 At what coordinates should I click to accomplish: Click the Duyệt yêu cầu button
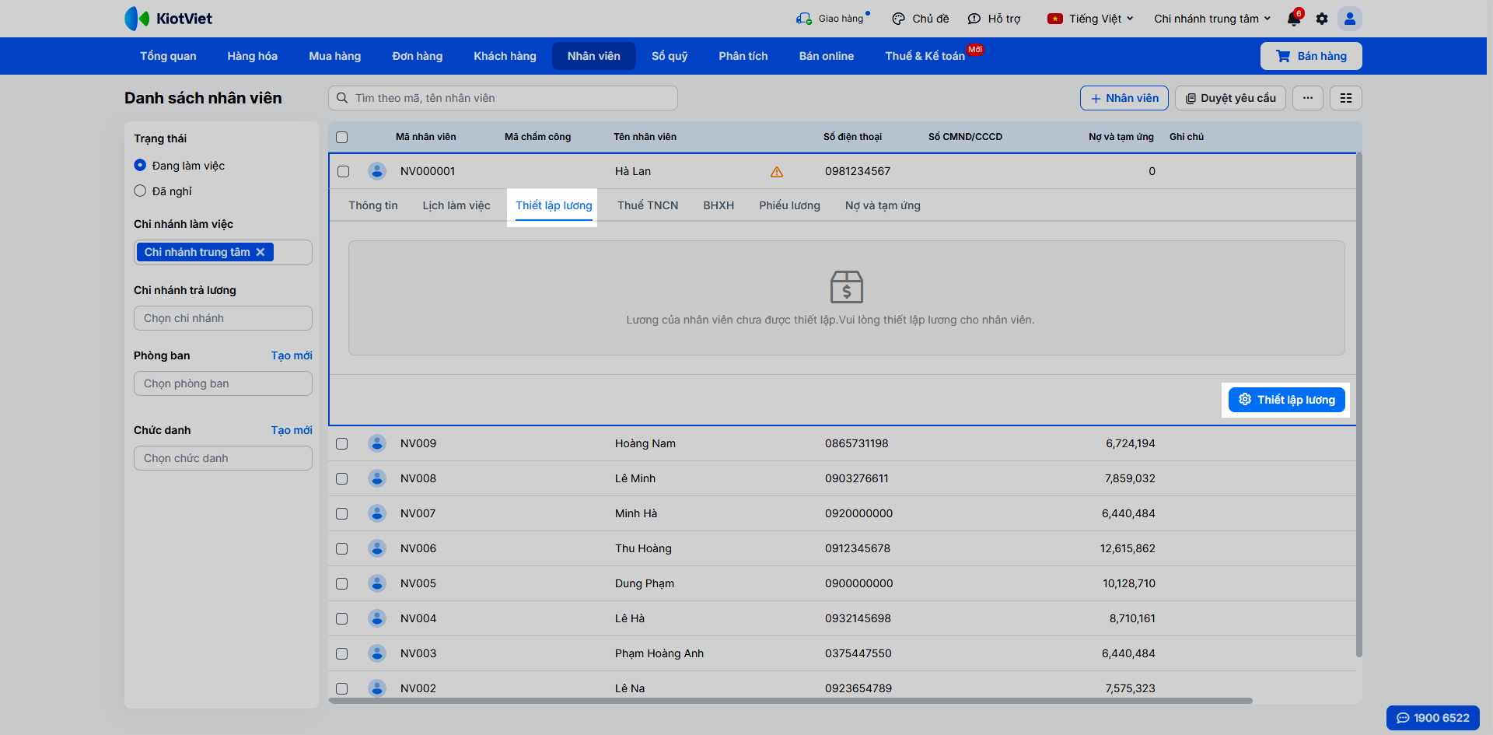(x=1230, y=98)
